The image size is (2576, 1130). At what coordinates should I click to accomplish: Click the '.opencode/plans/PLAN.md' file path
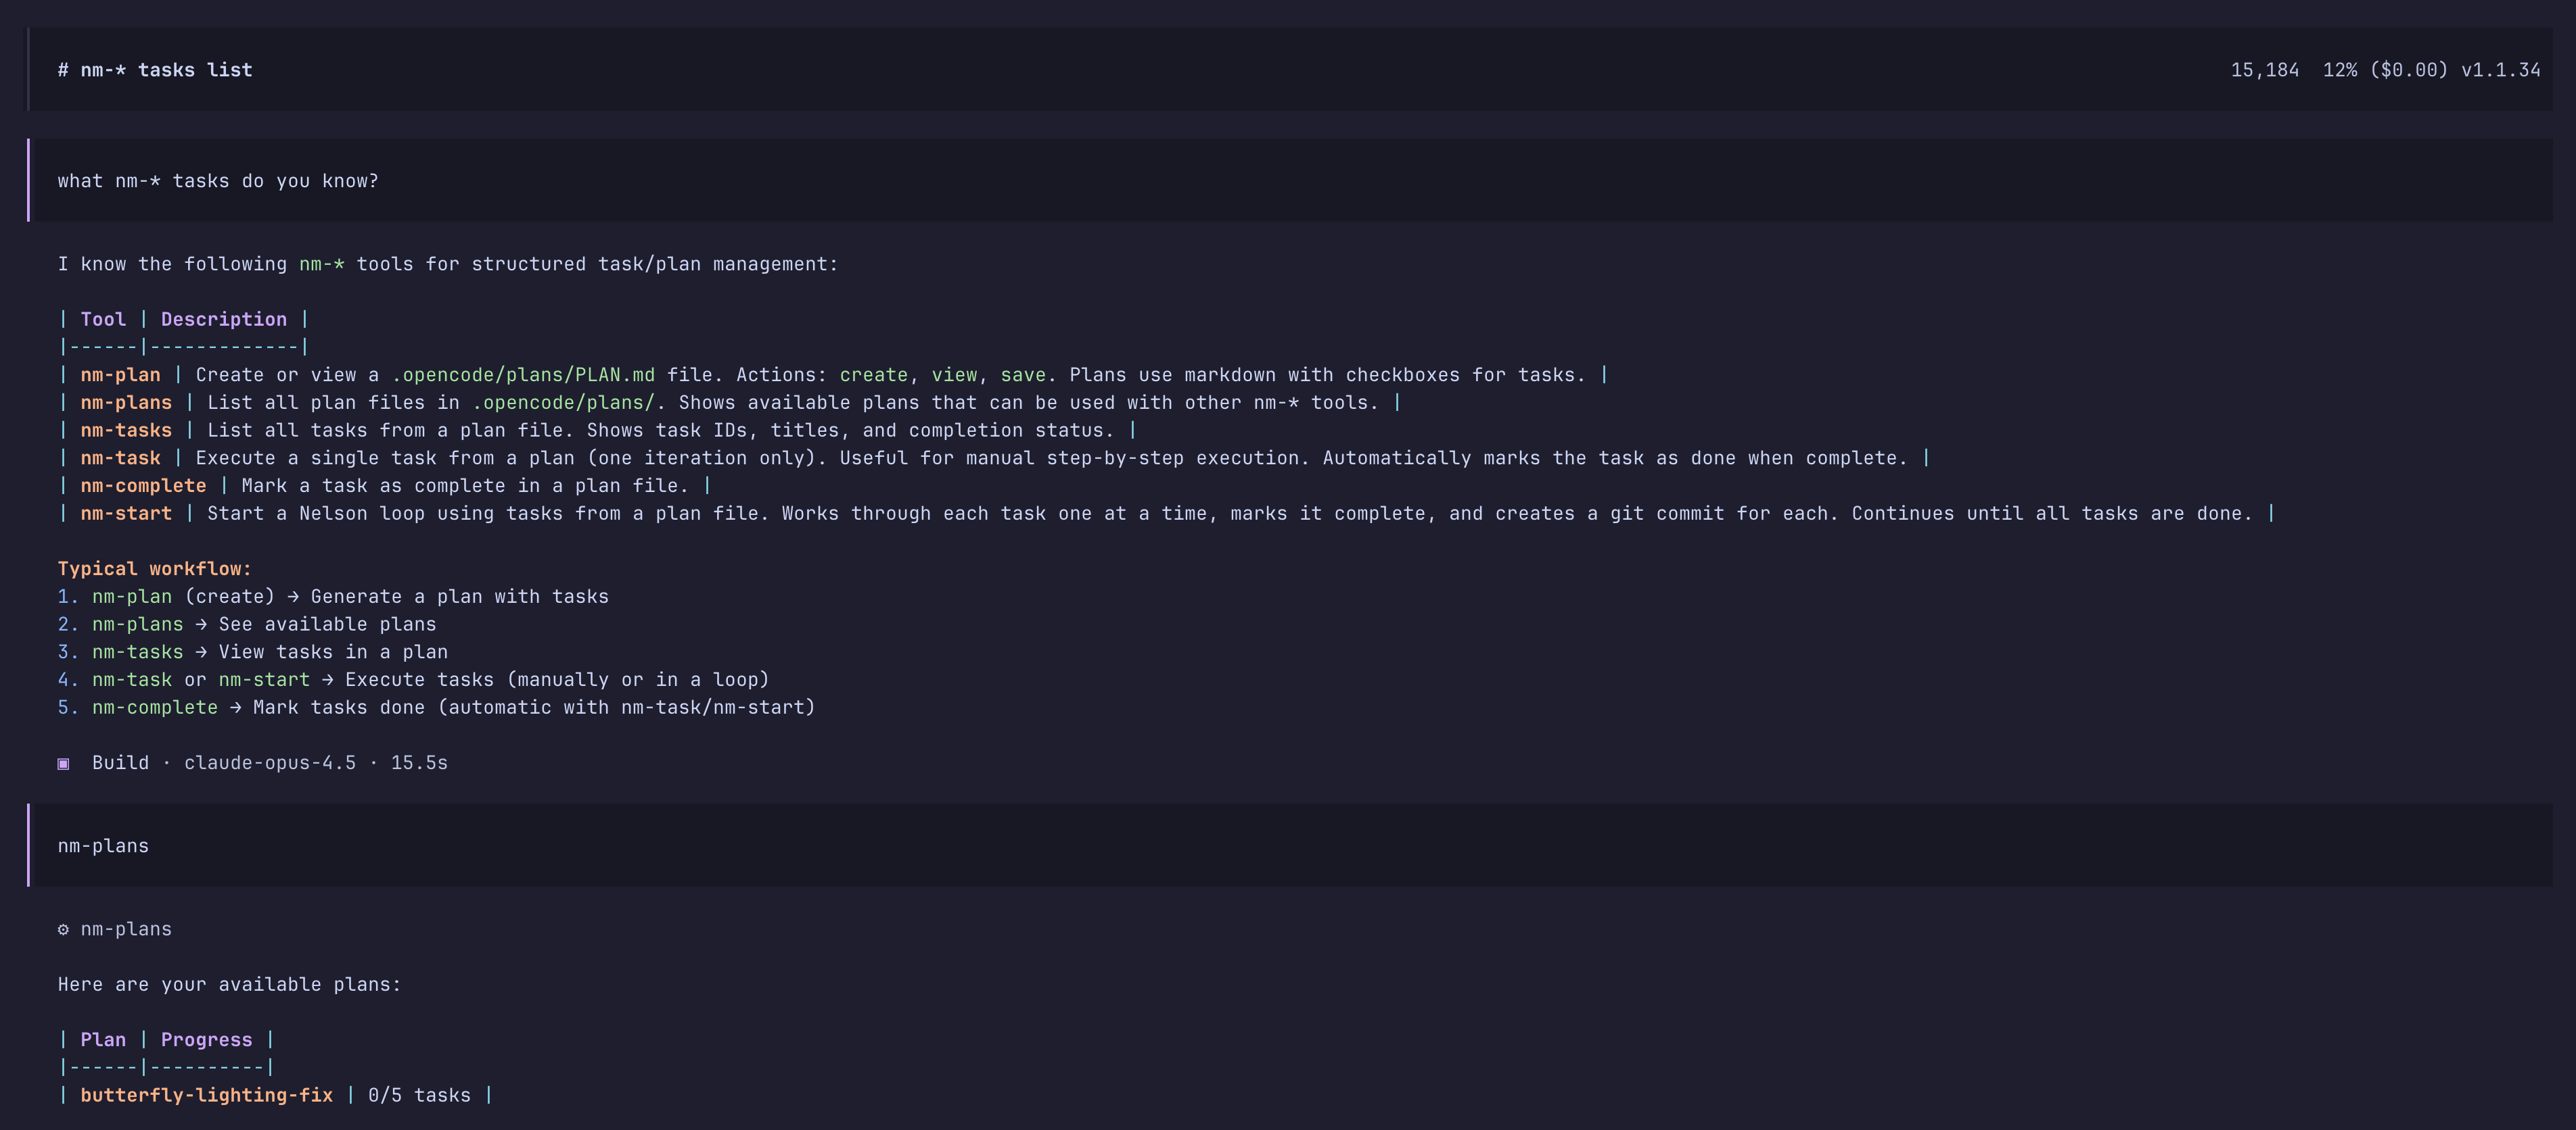point(523,374)
